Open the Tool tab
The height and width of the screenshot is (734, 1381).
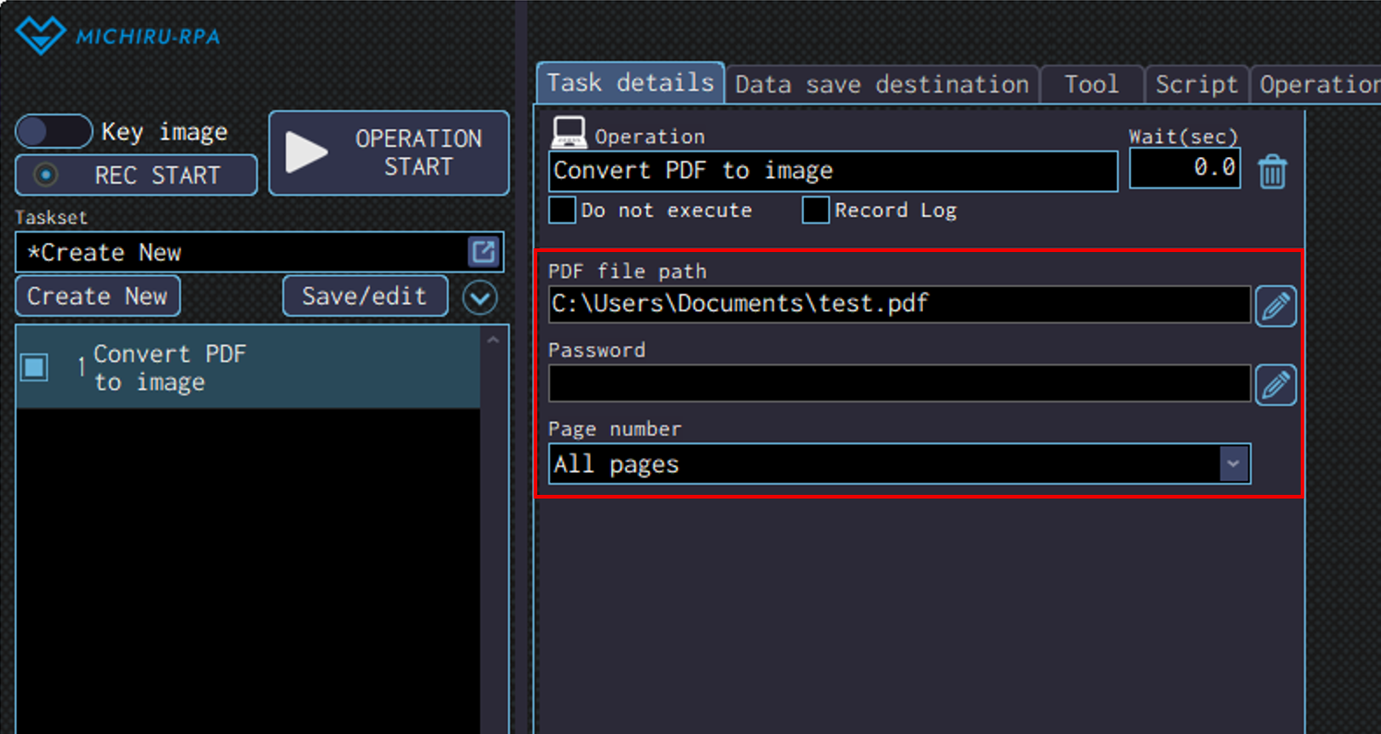1091,85
